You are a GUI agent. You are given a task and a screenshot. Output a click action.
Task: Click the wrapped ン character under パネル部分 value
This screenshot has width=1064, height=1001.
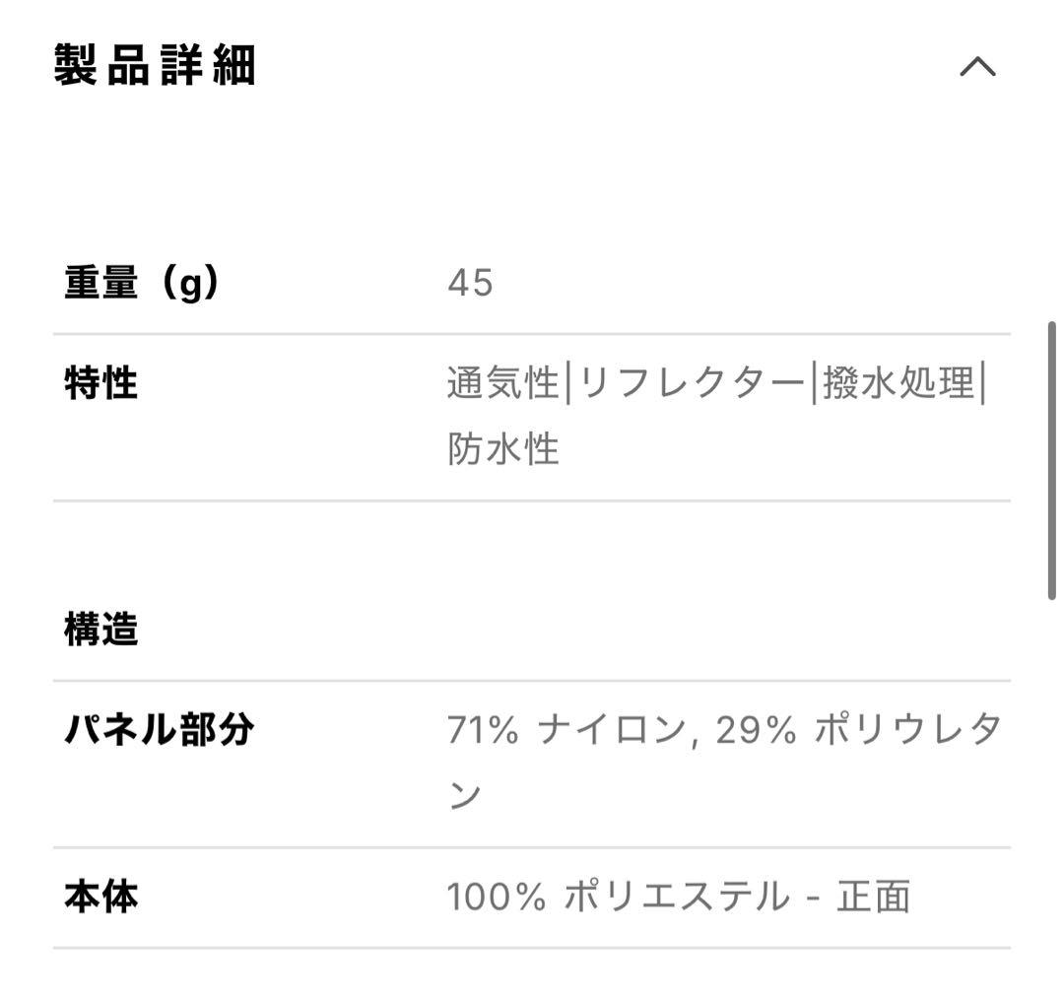pos(464,796)
